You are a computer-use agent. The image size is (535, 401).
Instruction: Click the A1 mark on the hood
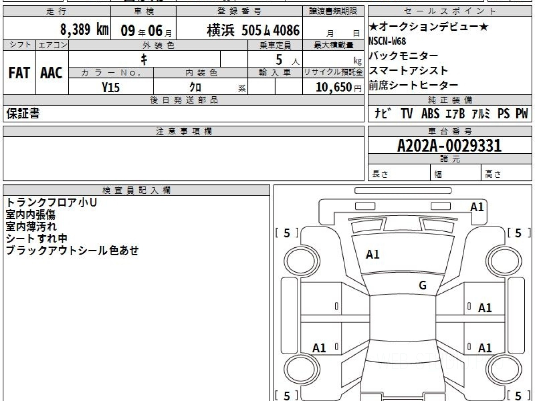click(373, 254)
